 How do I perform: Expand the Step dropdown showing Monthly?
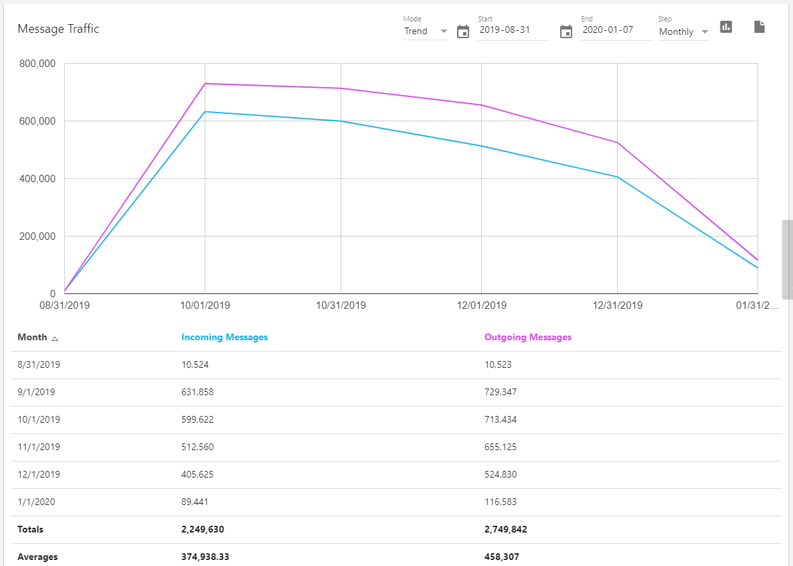683,31
